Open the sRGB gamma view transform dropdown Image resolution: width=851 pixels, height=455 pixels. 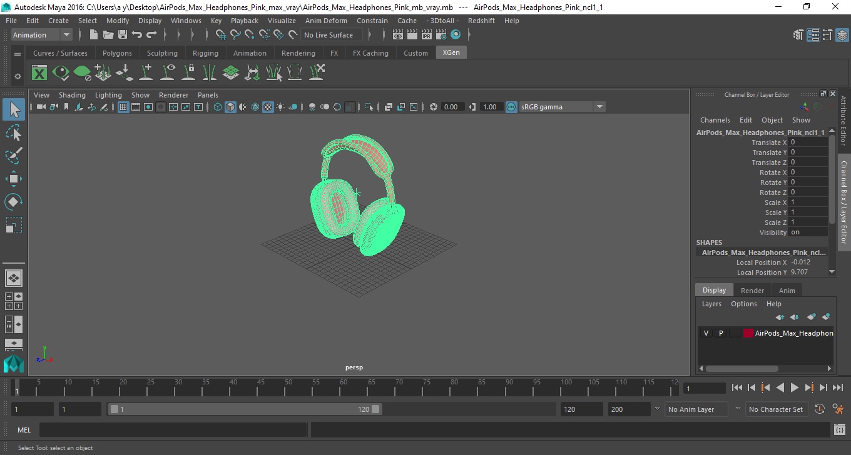562,107
